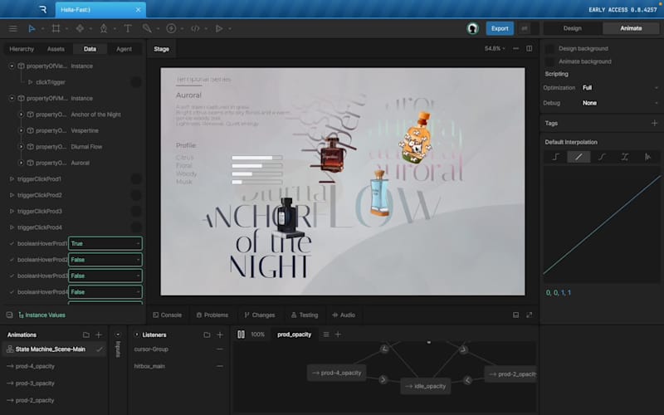Add a new tag with plus icon

(x=654, y=123)
